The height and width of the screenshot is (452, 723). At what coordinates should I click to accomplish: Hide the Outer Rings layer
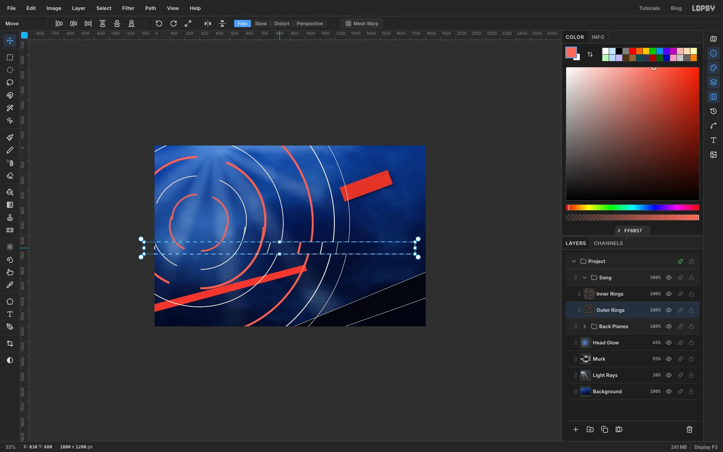click(669, 310)
